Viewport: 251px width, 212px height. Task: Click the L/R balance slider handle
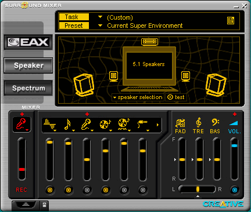[x=198, y=189]
